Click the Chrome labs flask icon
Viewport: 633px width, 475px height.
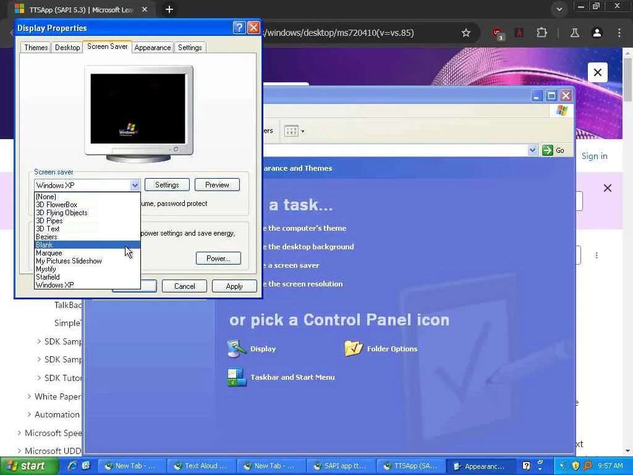[x=574, y=33]
